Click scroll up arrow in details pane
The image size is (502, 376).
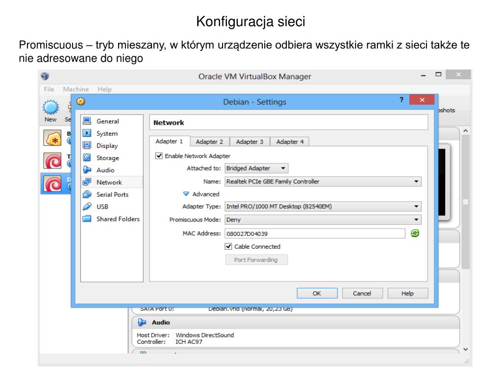pos(466,131)
